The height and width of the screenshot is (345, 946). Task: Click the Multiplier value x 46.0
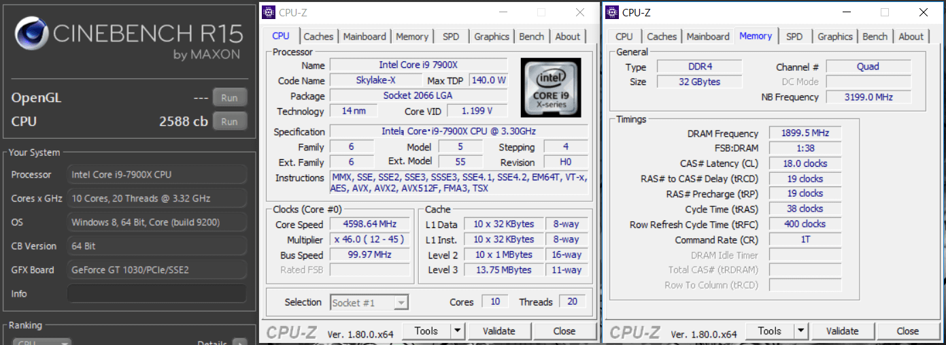pos(371,240)
